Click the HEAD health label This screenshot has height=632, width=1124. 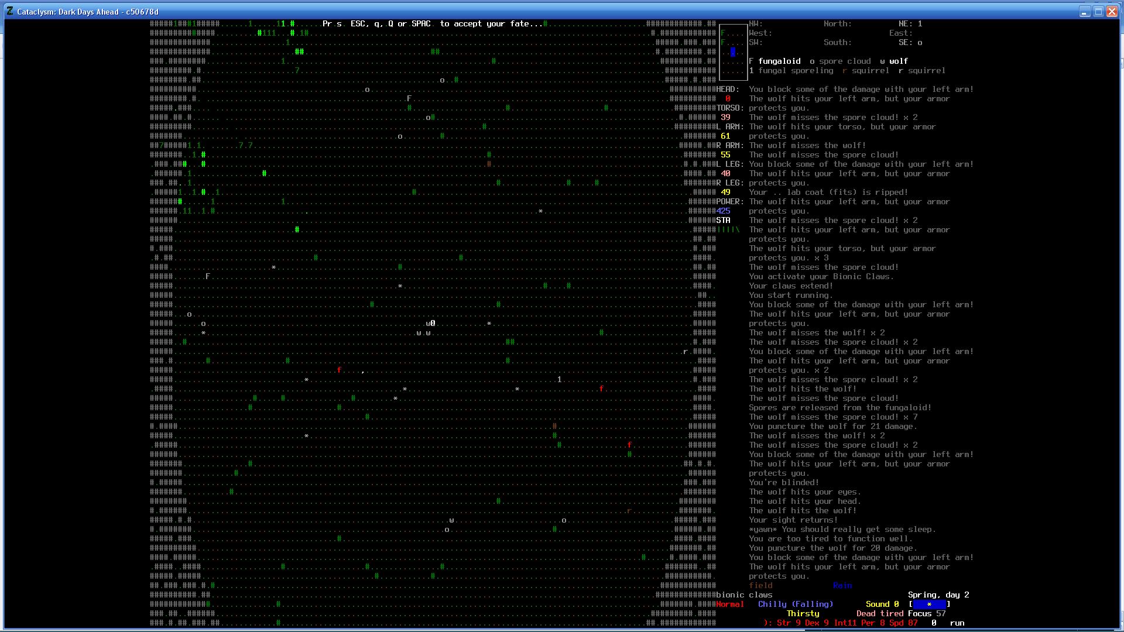[x=728, y=89]
